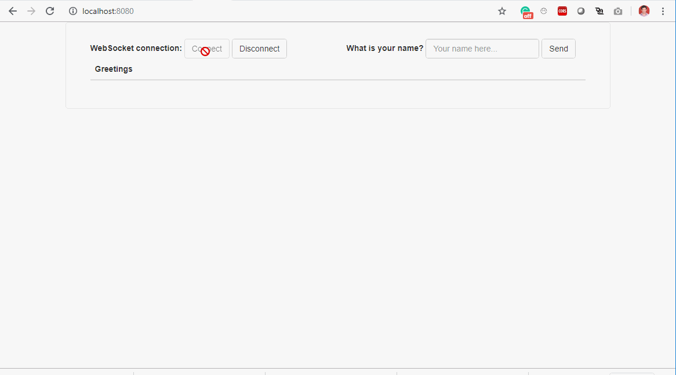Open site information icon beside URL
Screen dimensions: 676x375
coord(73,11)
